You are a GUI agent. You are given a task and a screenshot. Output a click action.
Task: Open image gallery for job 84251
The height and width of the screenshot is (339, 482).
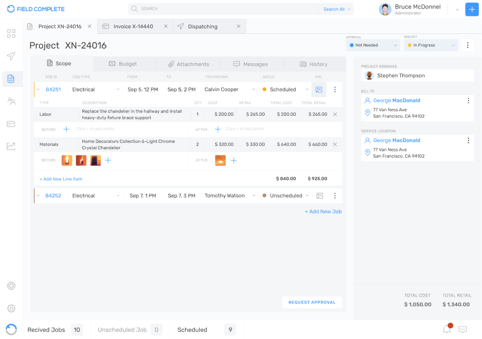(319, 89)
